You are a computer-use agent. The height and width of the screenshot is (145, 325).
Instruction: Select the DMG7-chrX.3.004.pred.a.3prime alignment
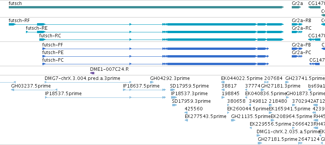coord(88,83)
